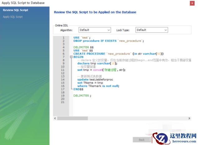Image resolution: width=198 pixels, height=145 pixels.
Task: Click the BEGIN keyword
Action: 78,57
